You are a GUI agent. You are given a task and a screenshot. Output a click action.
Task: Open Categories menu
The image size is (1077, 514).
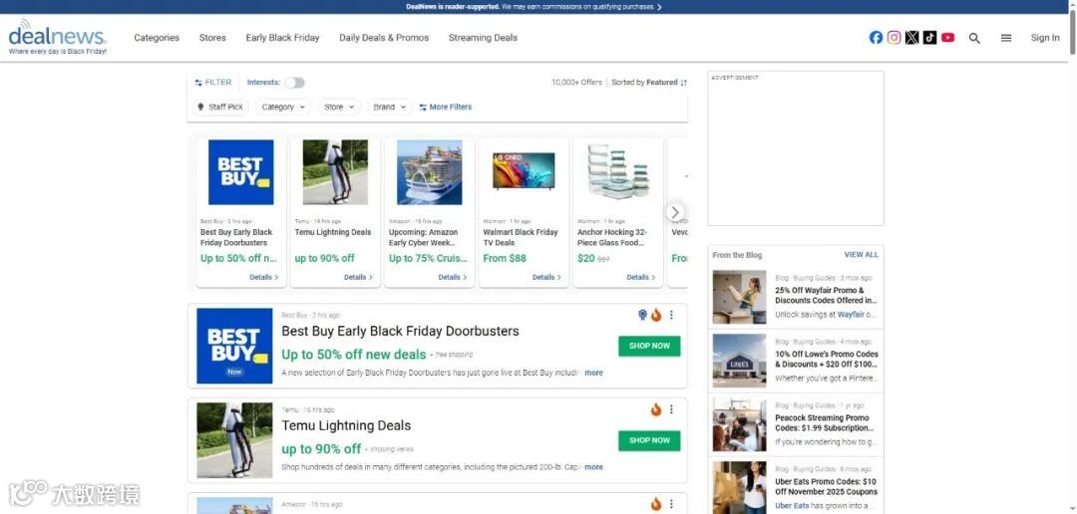click(x=157, y=38)
